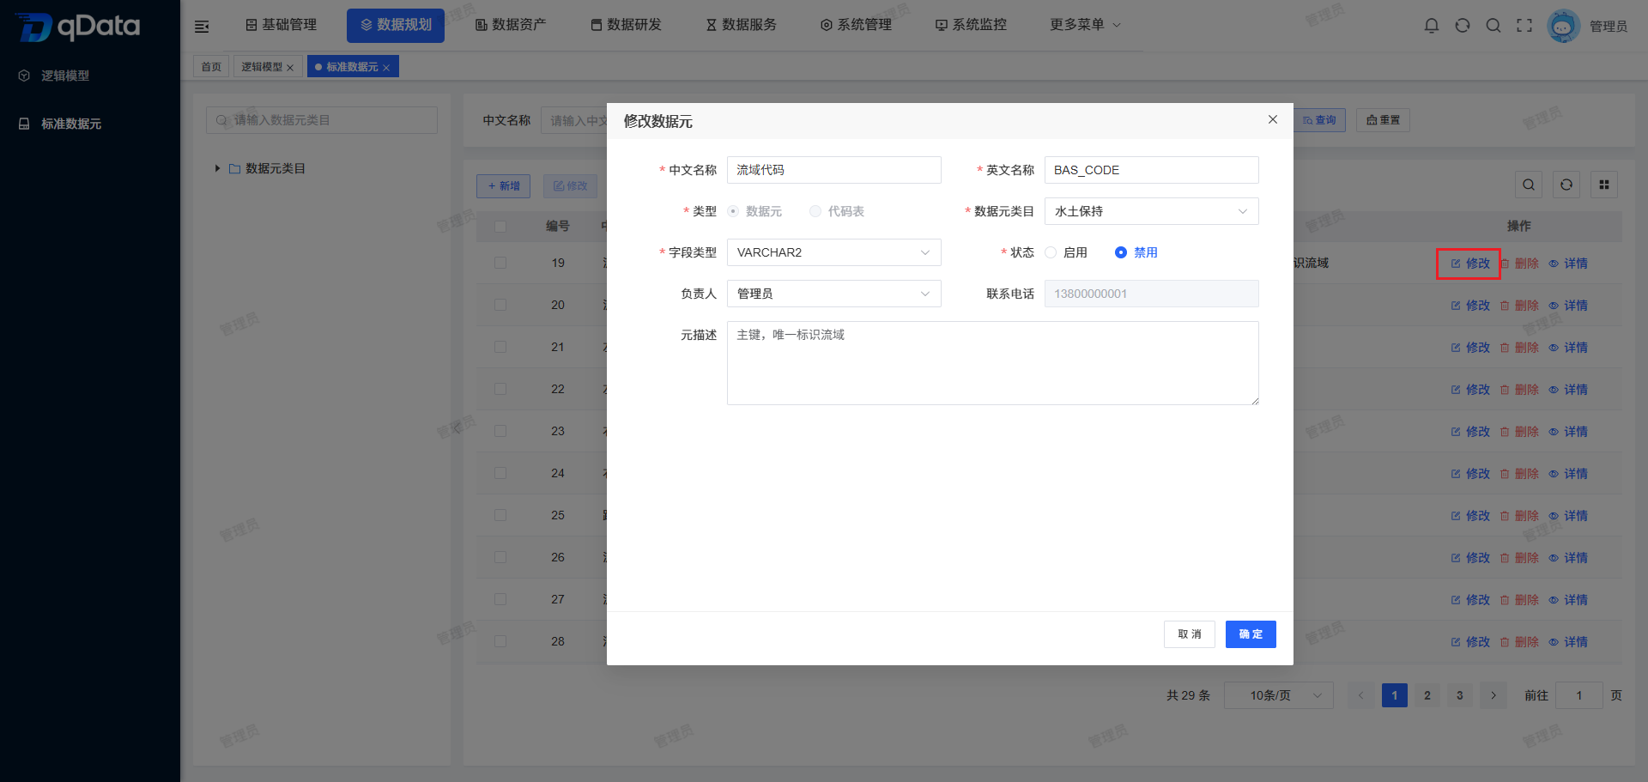Open the 数据服务 menu
Image resolution: width=1648 pixels, height=782 pixels.
click(741, 25)
